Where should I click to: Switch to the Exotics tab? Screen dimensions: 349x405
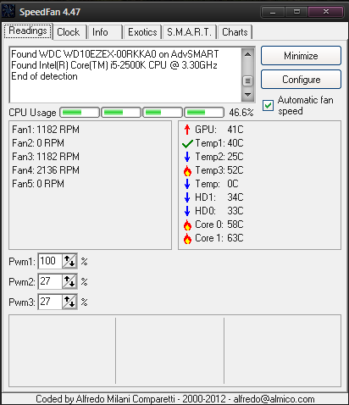[142, 32]
